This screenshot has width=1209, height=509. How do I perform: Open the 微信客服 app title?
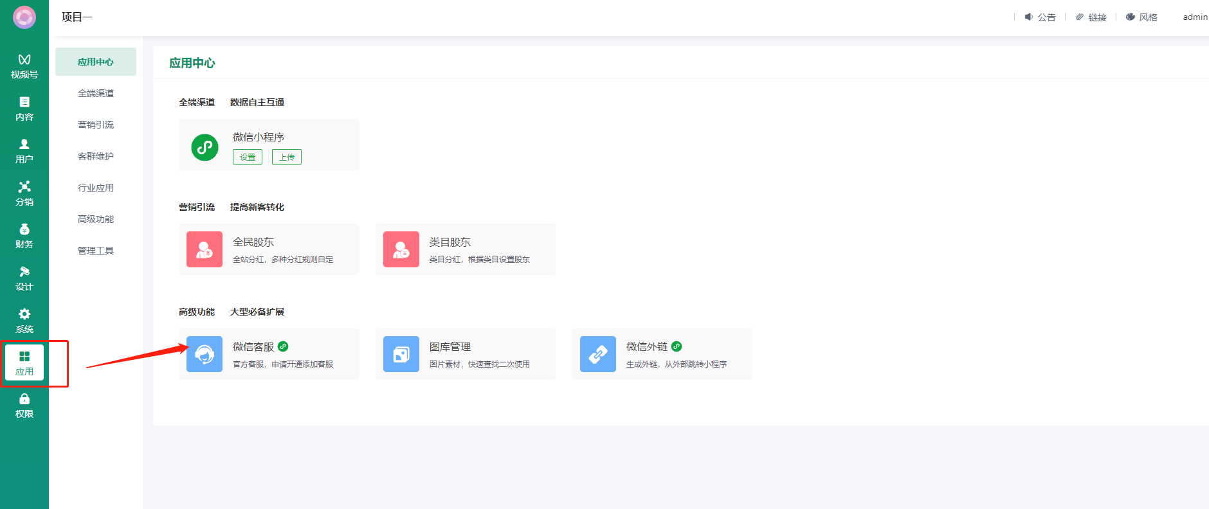pyautogui.click(x=253, y=347)
